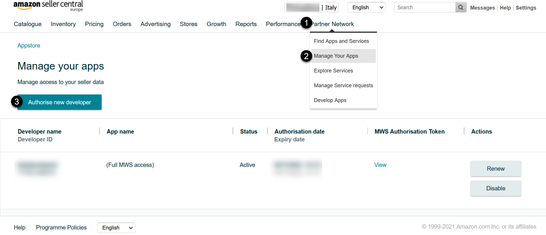The height and width of the screenshot is (235, 546).
Task: Focus the Search input field
Action: tap(425, 8)
